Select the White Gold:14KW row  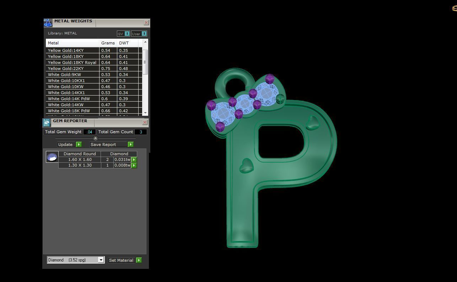tap(94, 105)
